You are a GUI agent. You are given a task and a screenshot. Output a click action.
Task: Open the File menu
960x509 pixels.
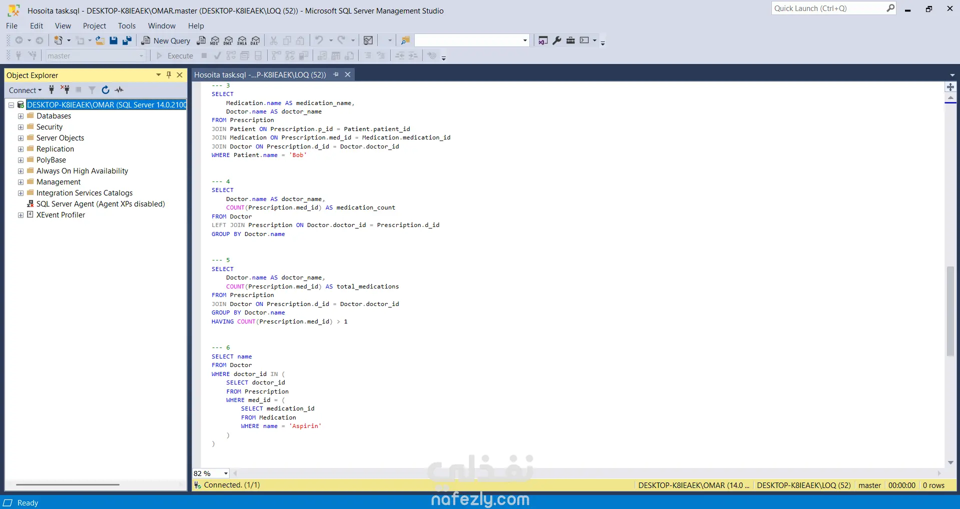pos(12,26)
